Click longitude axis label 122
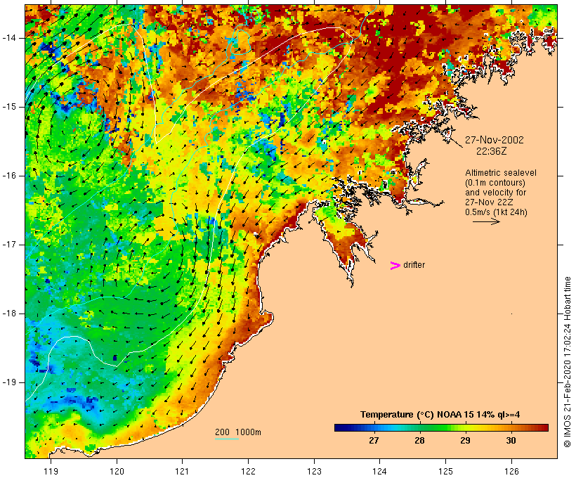 click(x=249, y=471)
